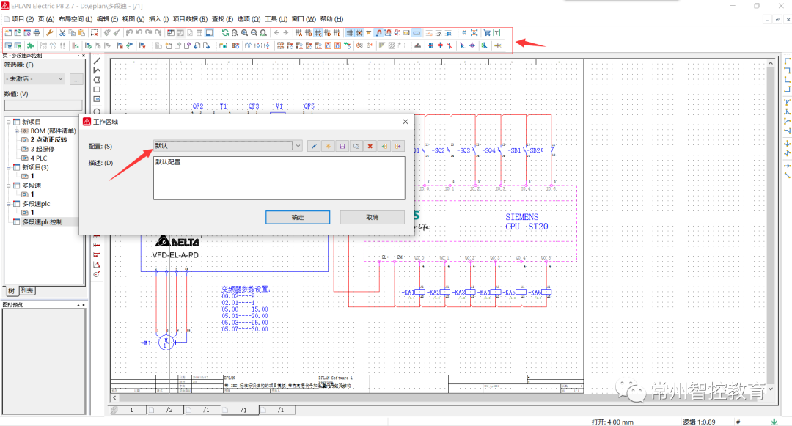
Task: Click the new configuration star icon
Action: click(x=328, y=146)
